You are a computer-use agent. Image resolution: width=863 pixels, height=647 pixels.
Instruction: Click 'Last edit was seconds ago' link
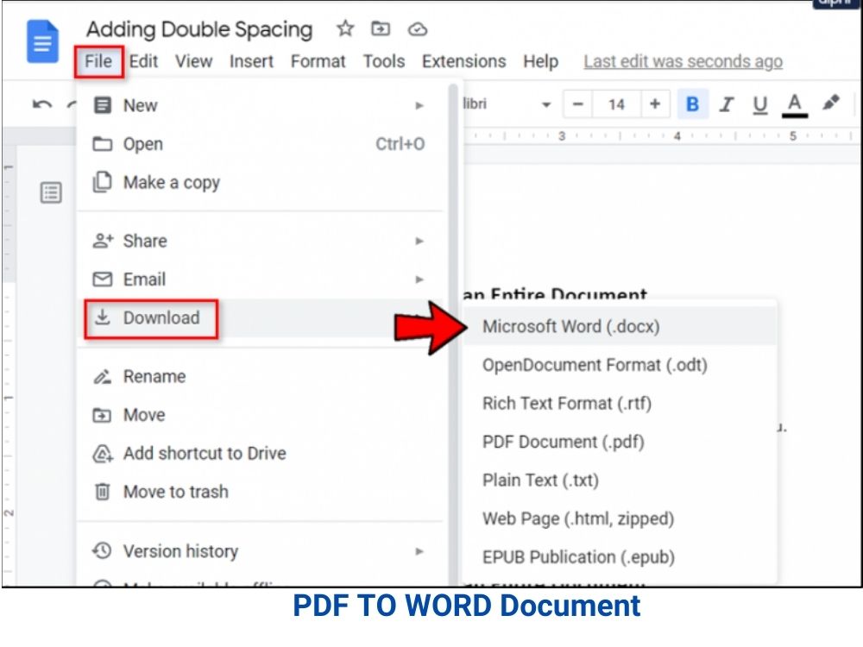tap(683, 61)
